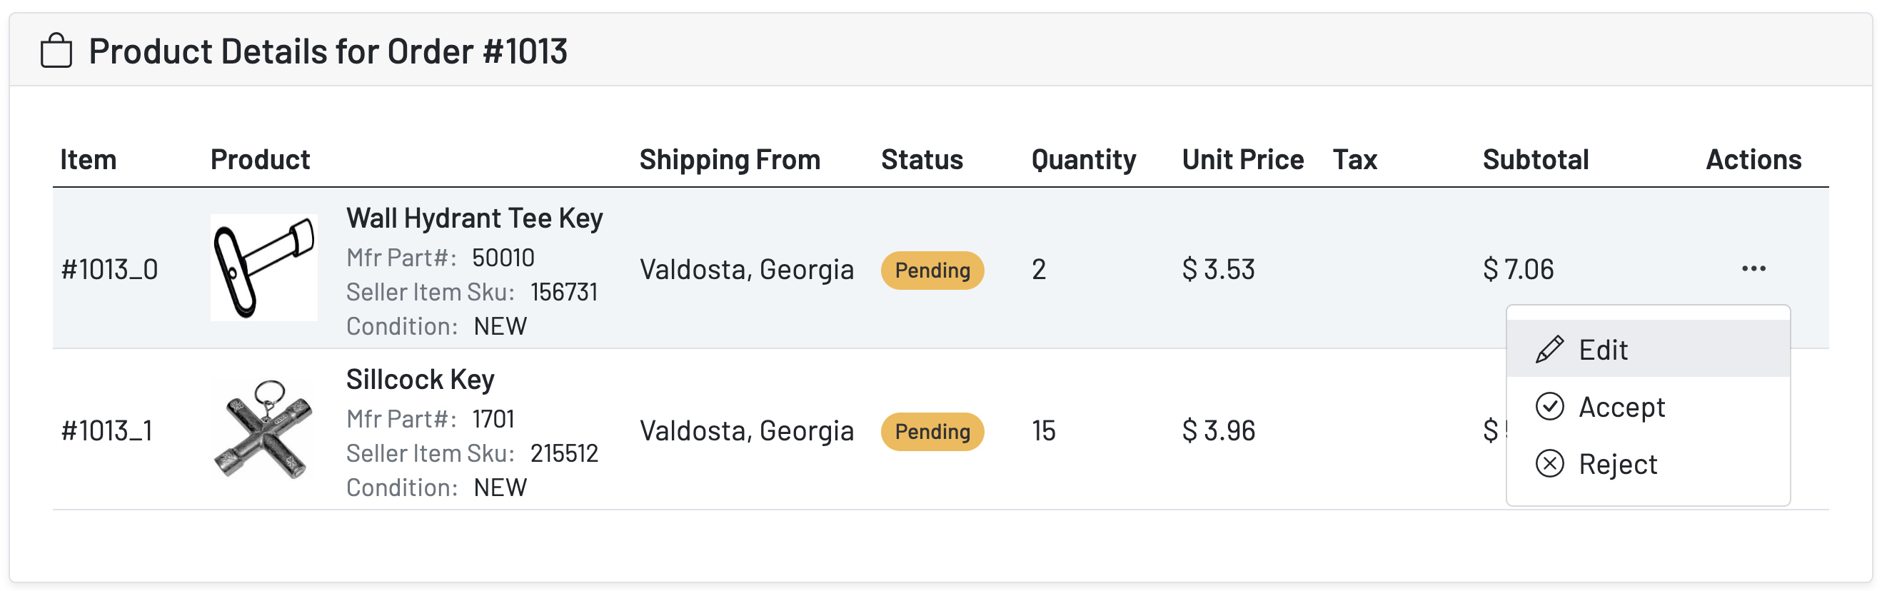Open the Wall Hydrant Tee Key thumbnail
Screen dimensions: 1882x591
click(x=263, y=268)
